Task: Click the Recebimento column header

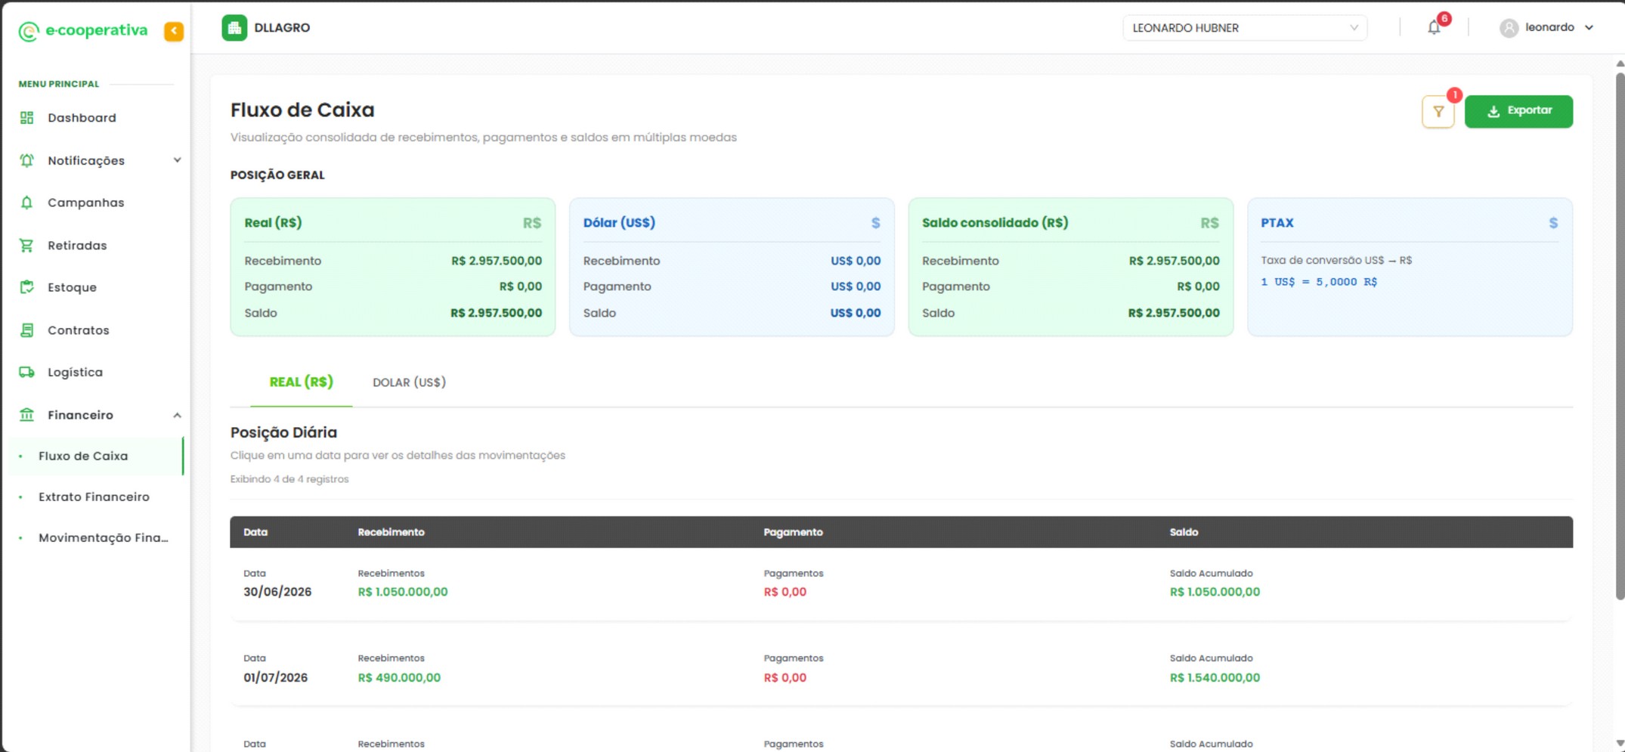Action: (391, 532)
